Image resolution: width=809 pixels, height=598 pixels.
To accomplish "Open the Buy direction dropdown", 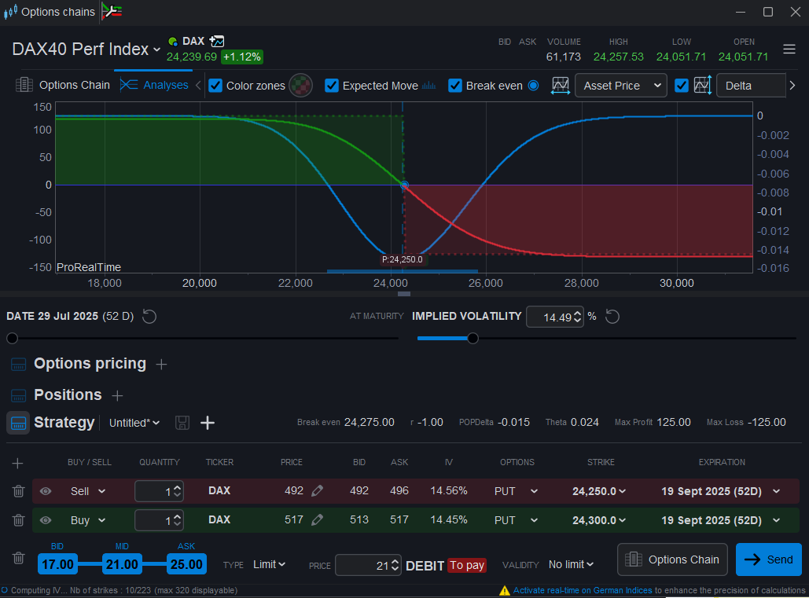I will point(88,520).
